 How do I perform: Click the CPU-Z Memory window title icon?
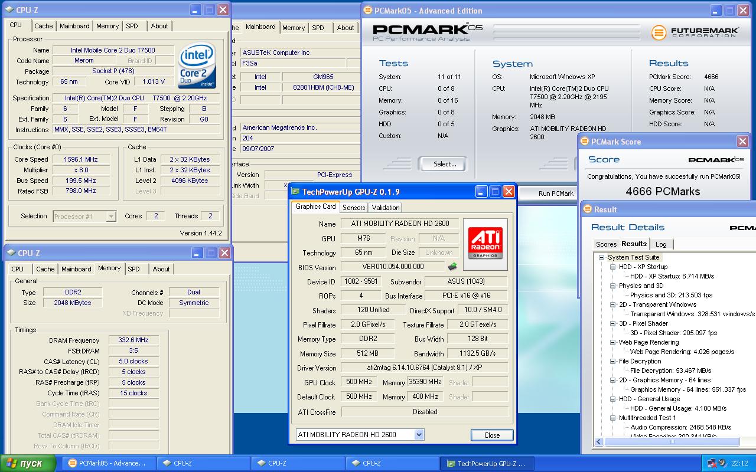[11, 253]
